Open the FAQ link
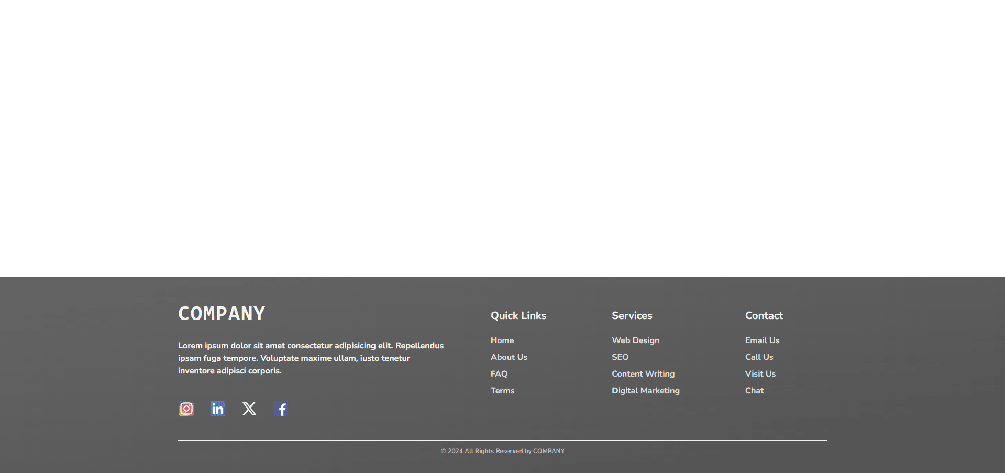The height and width of the screenshot is (473, 1005). point(499,374)
